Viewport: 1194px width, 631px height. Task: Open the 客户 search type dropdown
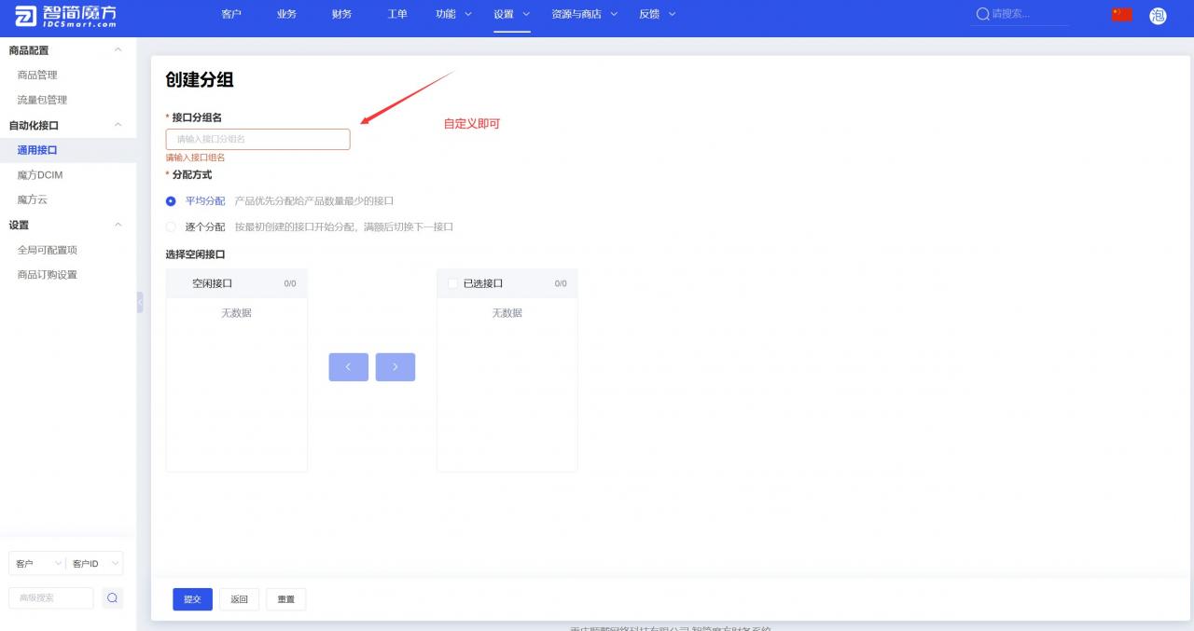tap(37, 564)
